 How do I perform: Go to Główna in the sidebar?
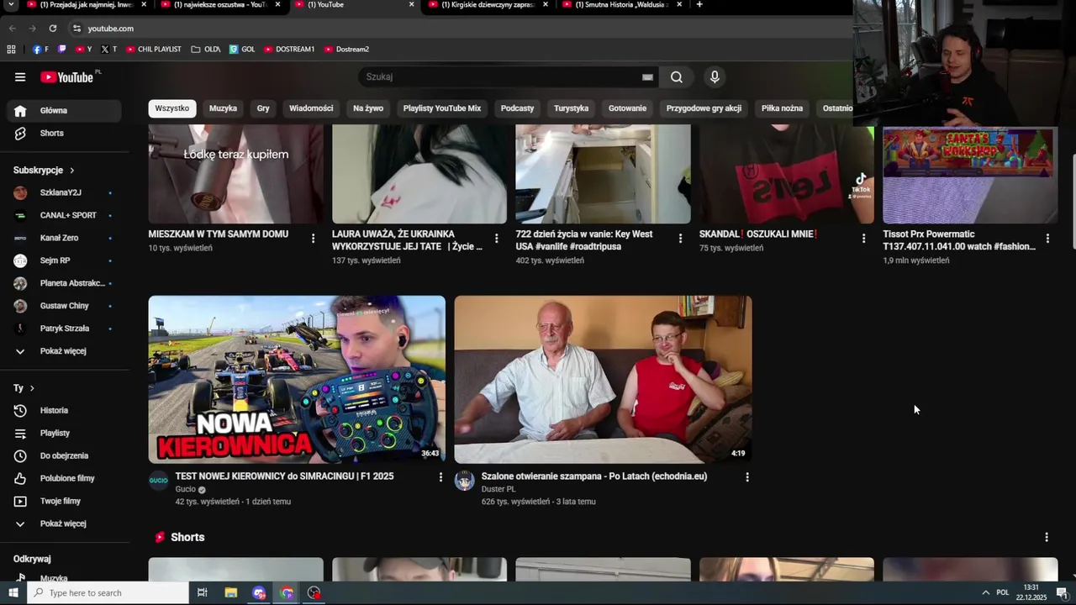coord(65,111)
